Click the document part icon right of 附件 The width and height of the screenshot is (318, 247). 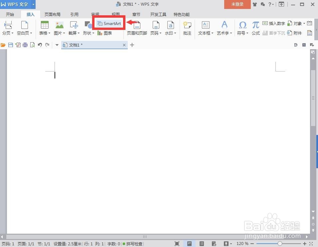310,33
